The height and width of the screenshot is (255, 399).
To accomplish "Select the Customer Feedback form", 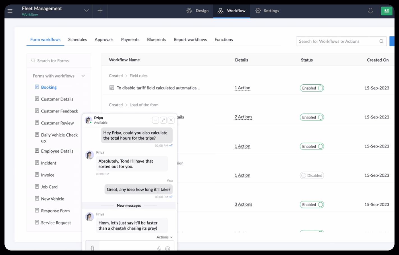I will tap(59, 111).
